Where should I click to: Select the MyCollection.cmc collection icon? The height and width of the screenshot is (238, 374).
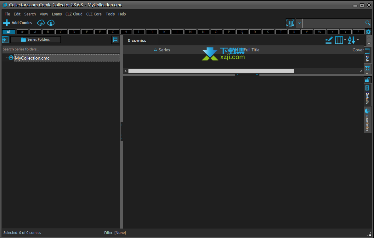click(x=11, y=58)
